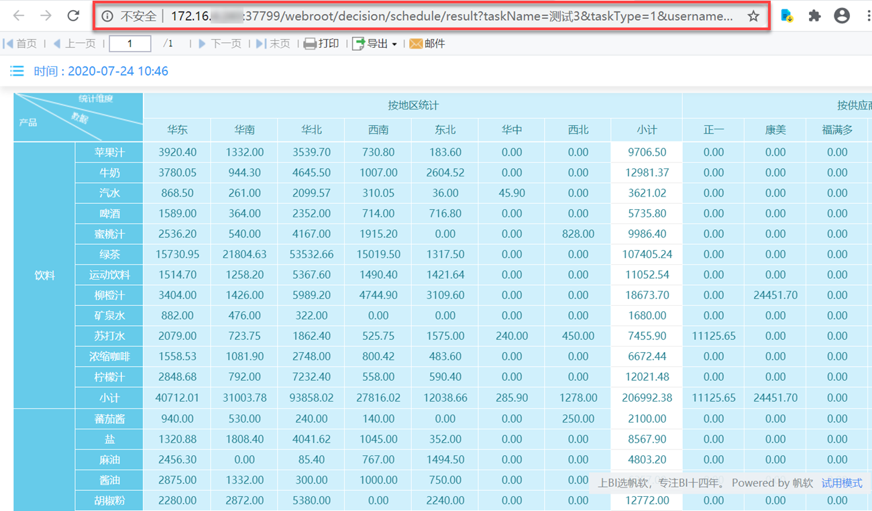Go back using the browser back arrow
This screenshot has height=511, width=872.
tap(19, 15)
